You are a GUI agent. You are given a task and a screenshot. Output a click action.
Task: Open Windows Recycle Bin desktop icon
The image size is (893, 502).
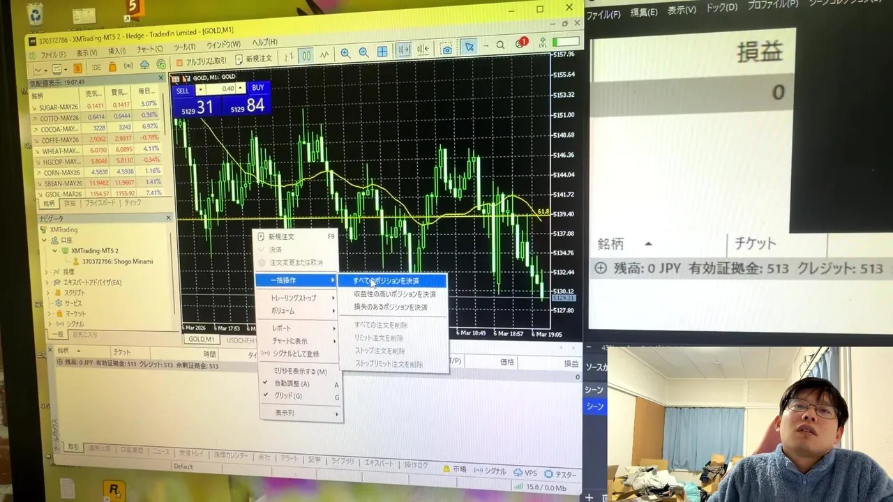click(34, 13)
